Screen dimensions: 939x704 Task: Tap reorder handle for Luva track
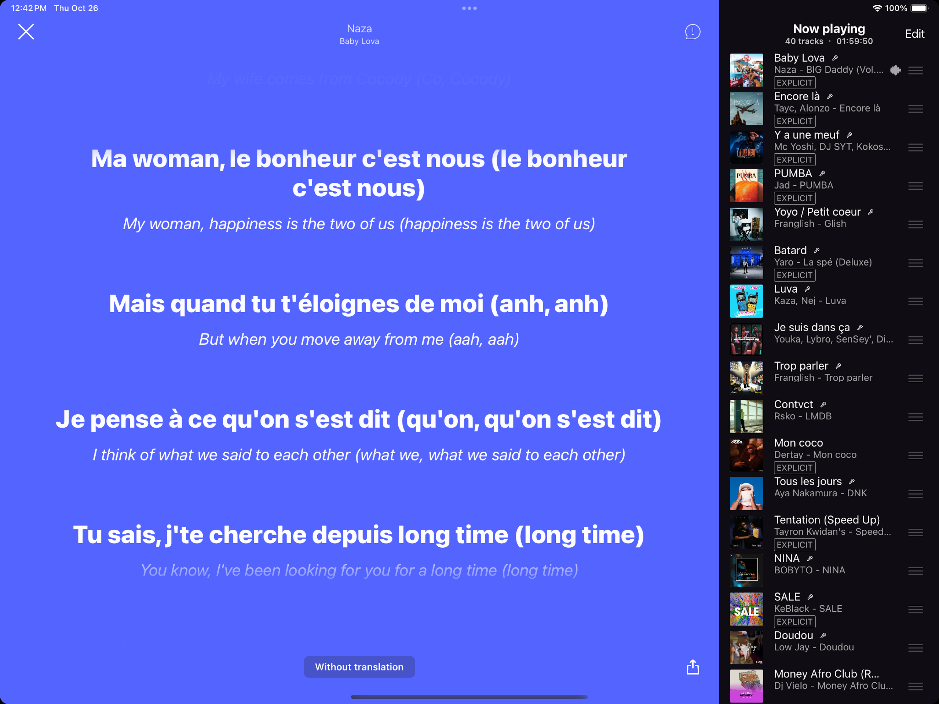[915, 302]
